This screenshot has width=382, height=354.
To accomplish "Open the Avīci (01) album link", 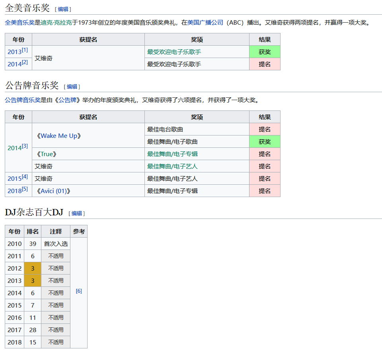I will tap(54, 191).
